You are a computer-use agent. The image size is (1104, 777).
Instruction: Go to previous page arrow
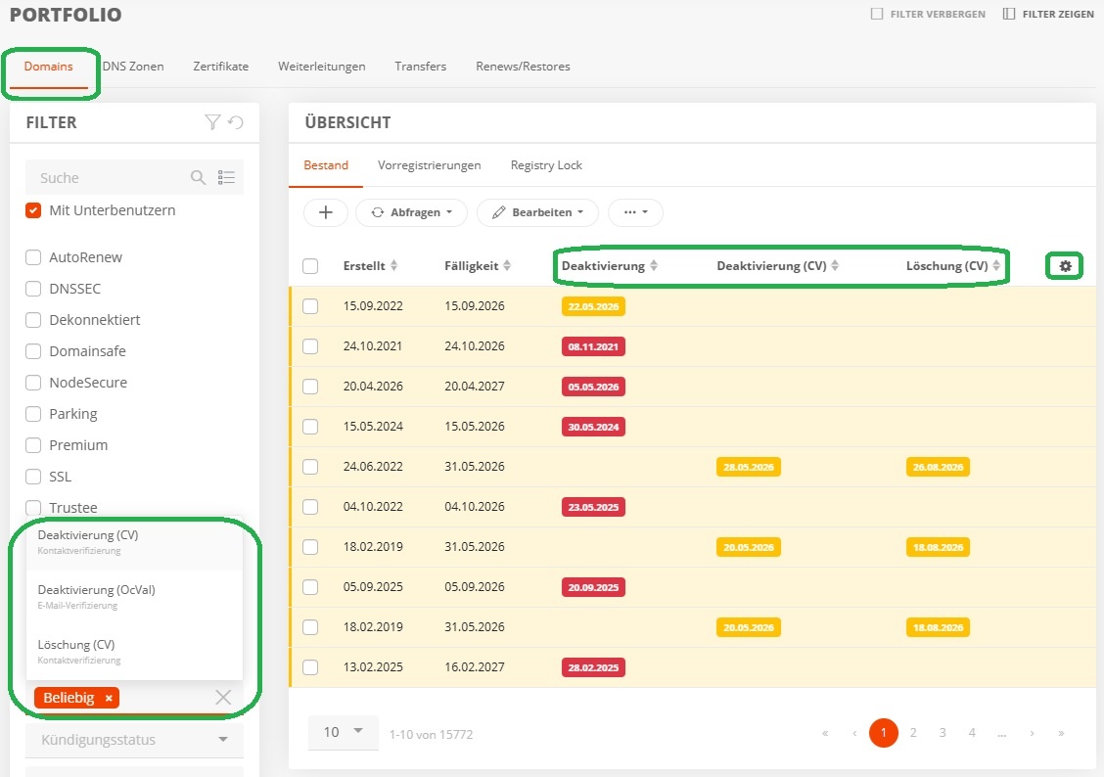pos(854,733)
